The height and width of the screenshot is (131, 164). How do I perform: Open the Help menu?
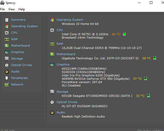[x=22, y=9]
